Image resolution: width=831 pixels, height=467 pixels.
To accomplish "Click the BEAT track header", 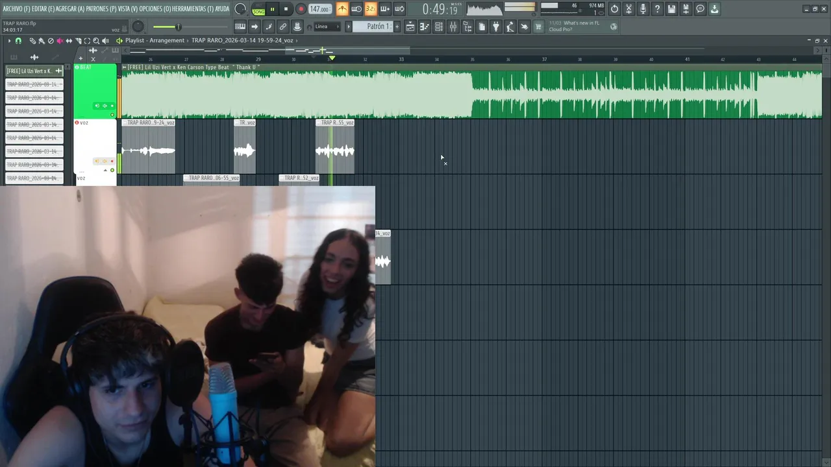I will point(95,91).
